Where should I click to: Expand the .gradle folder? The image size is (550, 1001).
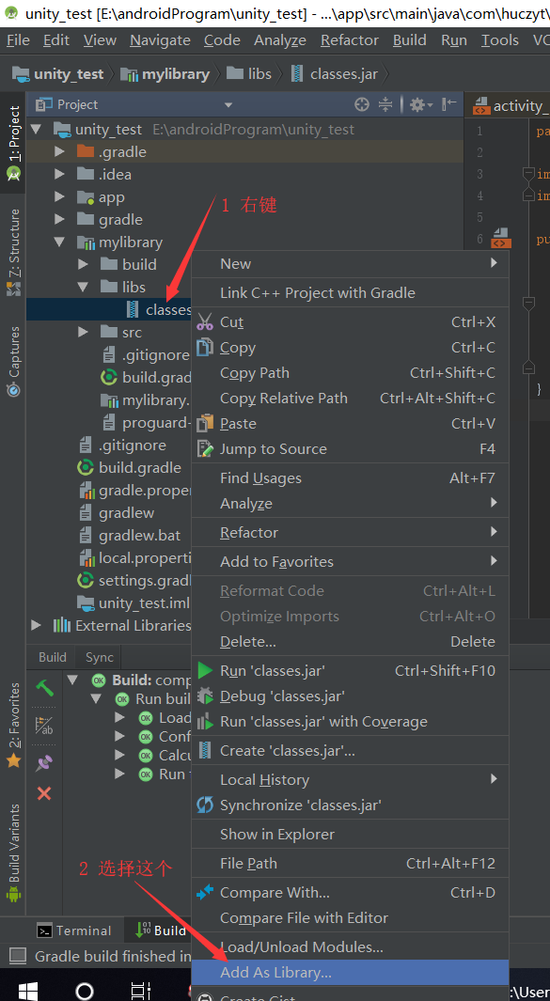[x=59, y=152]
